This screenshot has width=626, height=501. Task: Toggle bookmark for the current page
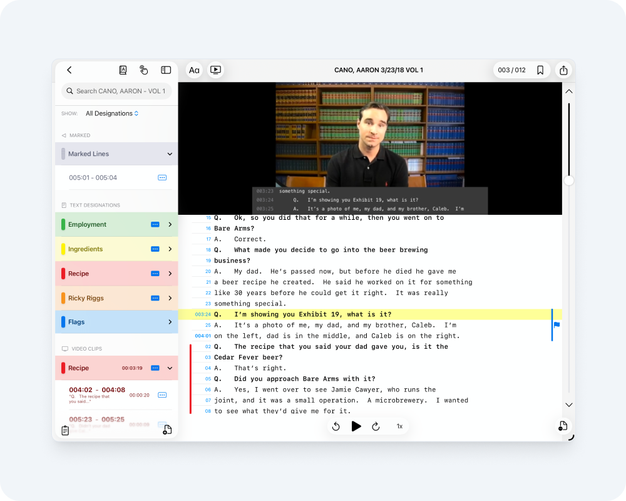click(540, 70)
